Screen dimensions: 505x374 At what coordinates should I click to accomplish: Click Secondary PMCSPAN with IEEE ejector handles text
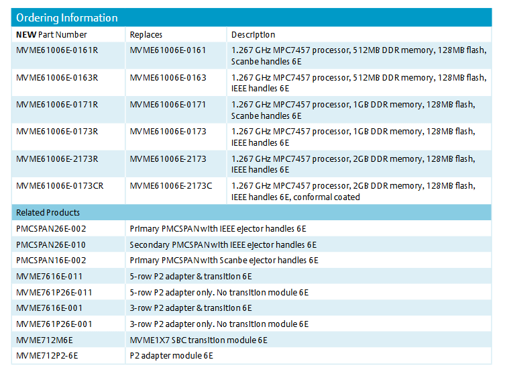(223, 245)
